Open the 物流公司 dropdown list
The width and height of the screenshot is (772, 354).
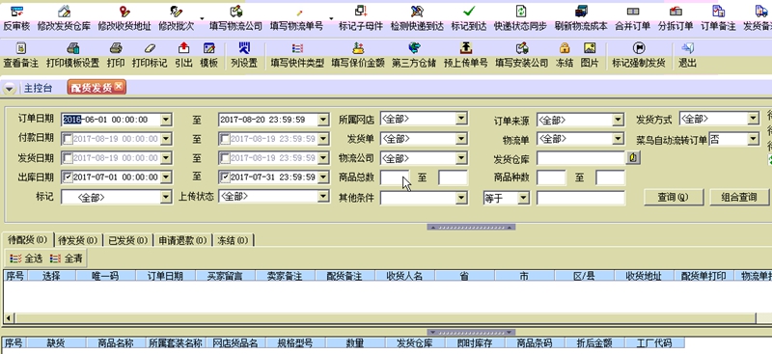click(x=461, y=158)
